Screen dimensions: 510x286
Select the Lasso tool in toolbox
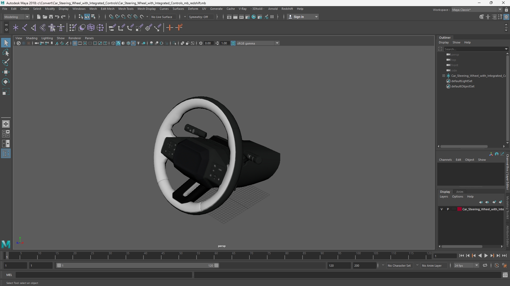[6, 53]
